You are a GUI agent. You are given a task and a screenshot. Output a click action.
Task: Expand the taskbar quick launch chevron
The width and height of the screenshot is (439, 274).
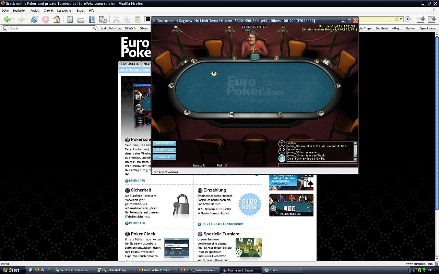49,269
